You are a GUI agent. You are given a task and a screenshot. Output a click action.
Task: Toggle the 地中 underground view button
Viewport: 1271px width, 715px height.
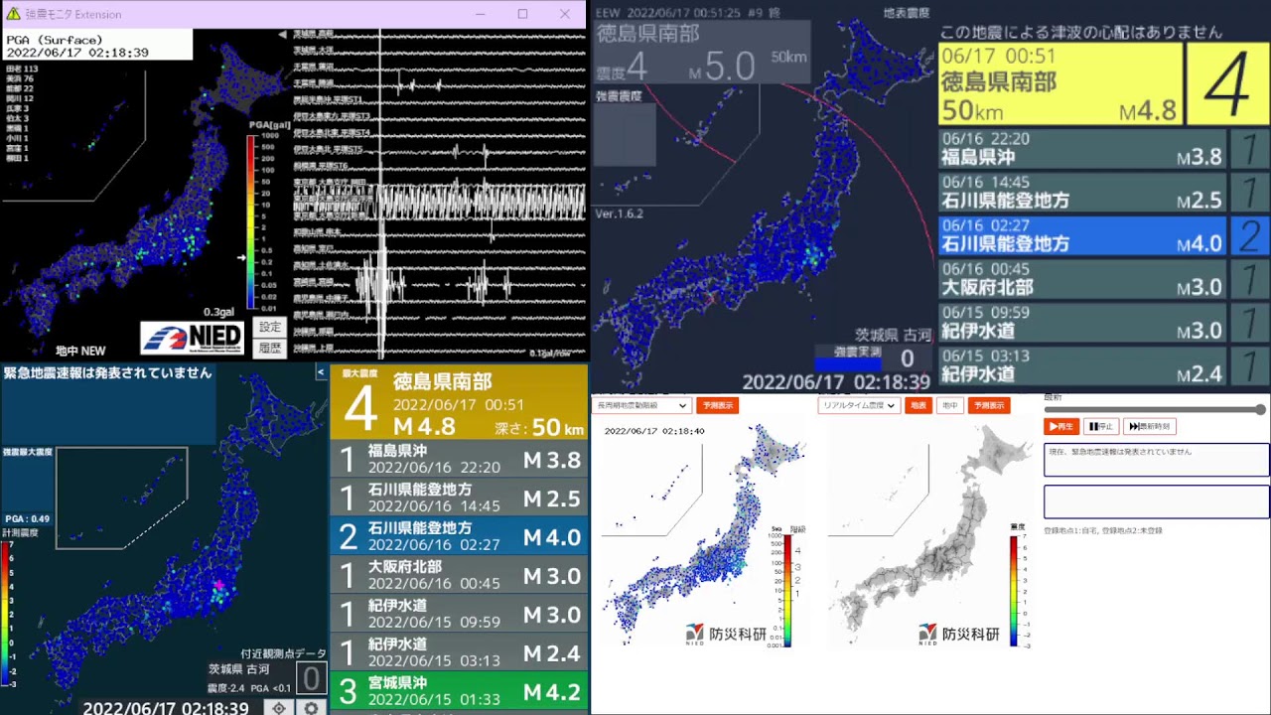point(949,405)
